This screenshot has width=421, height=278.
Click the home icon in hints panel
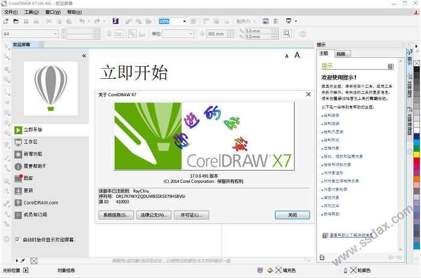pyautogui.click(x=322, y=257)
